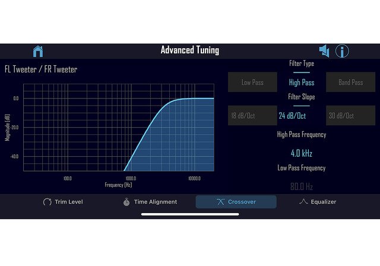Select the Low Pass filter type
This screenshot has height=266, width=380.
252,82
